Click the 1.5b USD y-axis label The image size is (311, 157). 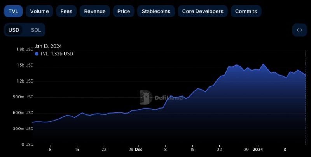[24, 65]
